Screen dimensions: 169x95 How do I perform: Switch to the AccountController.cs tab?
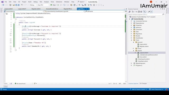tap(52, 9)
